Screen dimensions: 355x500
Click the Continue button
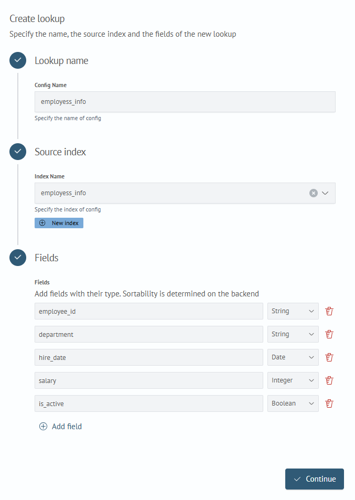click(315, 479)
